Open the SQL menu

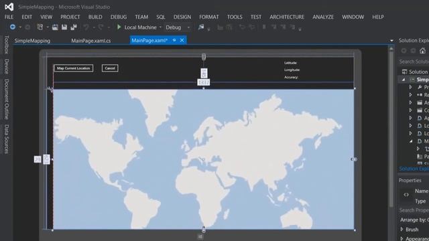(x=161, y=17)
